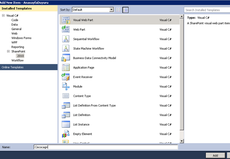Click the template list scrollbar thumb
The height and width of the screenshot is (159, 230).
click(x=182, y=74)
